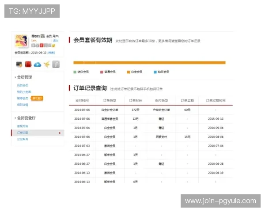Open the blue cloud play icon

point(38,64)
